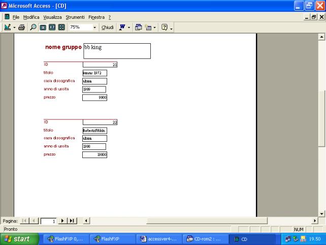Click the report control icon in menu bar
The height and width of the screenshot is (245, 326).
pos(7,17)
